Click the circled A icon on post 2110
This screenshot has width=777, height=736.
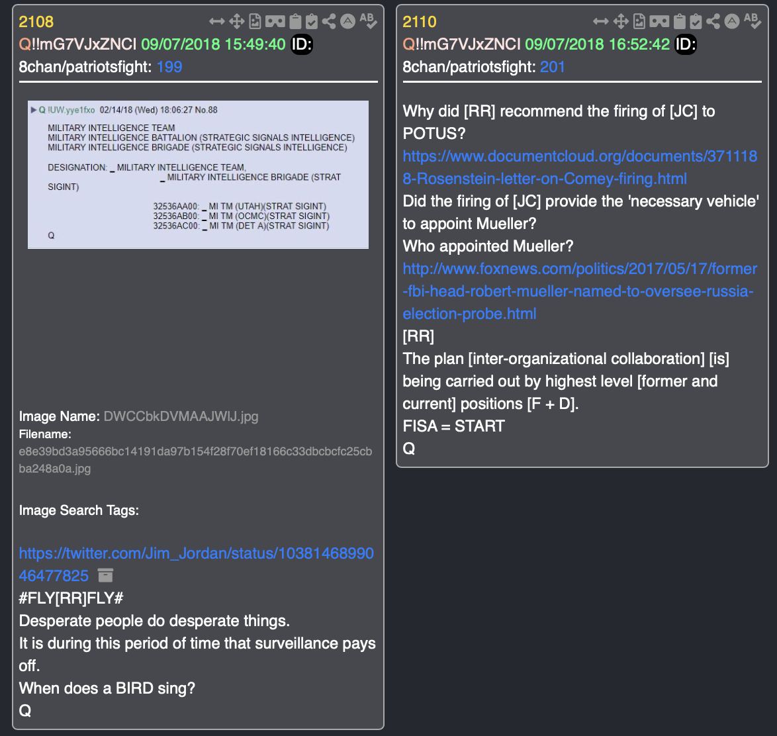coord(732,21)
